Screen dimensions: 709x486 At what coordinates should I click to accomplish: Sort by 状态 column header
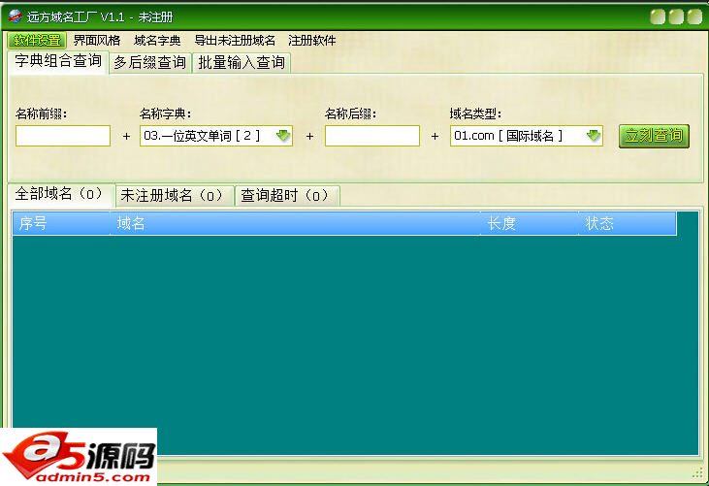[628, 223]
